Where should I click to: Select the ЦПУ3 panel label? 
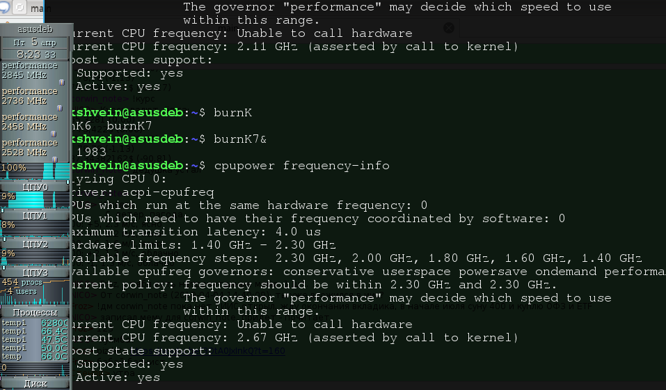[x=35, y=272]
